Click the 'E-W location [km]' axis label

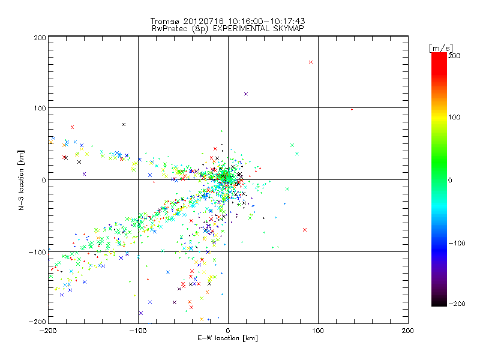tap(228, 338)
